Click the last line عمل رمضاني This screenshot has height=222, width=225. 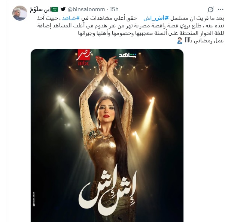point(200,41)
